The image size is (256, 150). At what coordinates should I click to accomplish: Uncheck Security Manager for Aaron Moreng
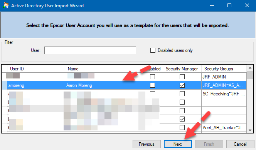coord(182,85)
